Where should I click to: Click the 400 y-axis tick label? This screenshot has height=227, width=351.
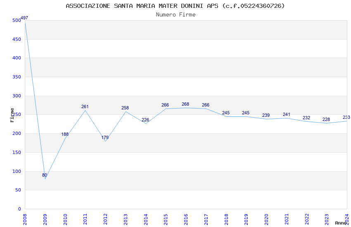[17, 58]
